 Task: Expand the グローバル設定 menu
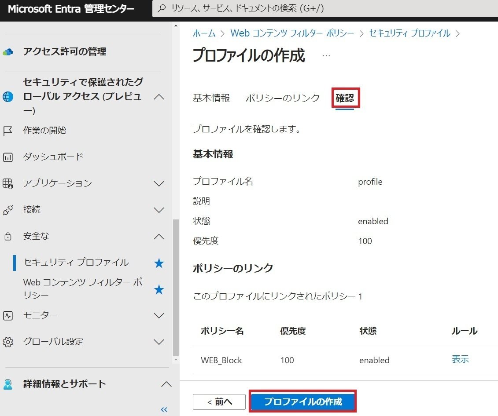159,342
